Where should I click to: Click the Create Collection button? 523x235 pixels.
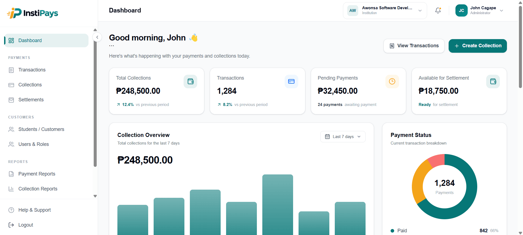point(478,46)
